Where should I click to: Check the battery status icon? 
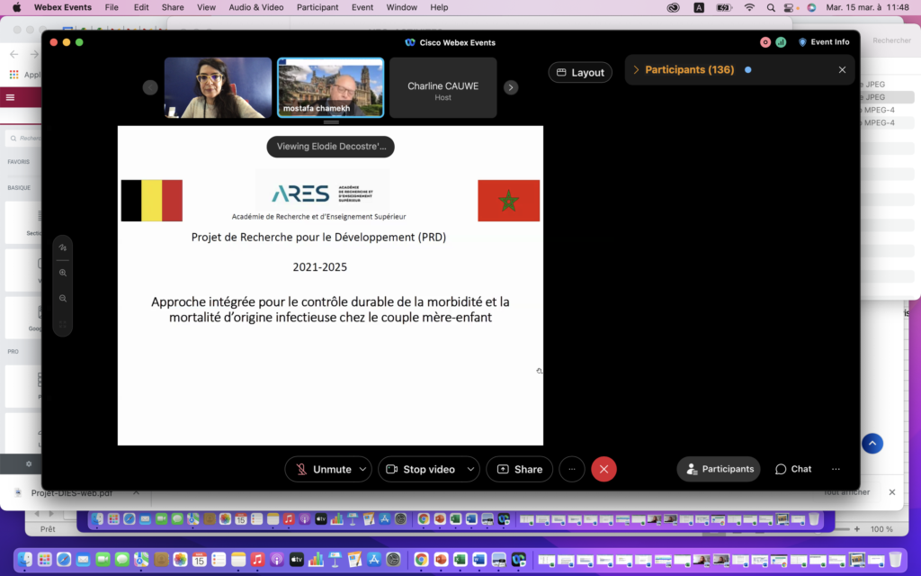(x=724, y=7)
